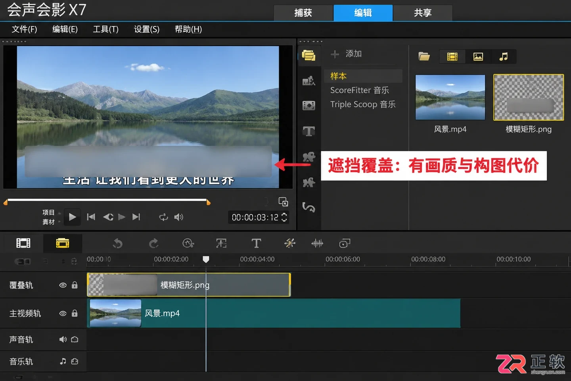
Task: Open the record/capture option tool
Action: coord(188,243)
